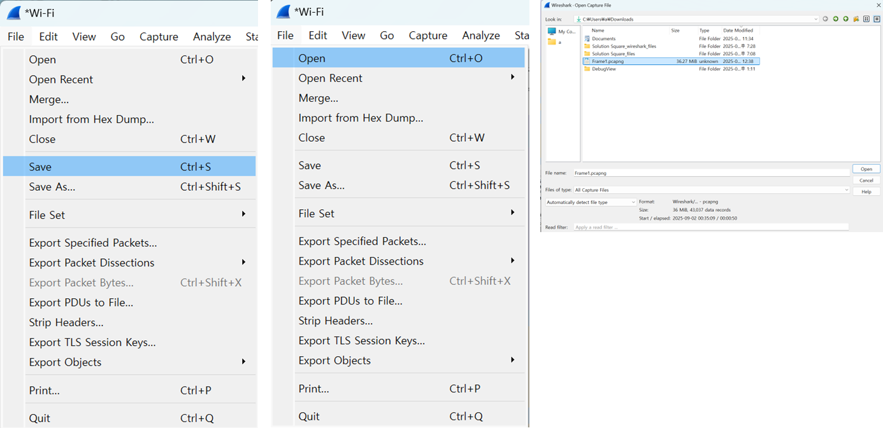Screen dimensions: 883x428
Task: Choose highlighted Save in File menu
Action: (x=129, y=167)
